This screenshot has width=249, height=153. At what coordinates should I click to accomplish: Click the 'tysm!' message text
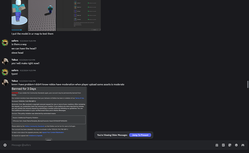point(14,74)
